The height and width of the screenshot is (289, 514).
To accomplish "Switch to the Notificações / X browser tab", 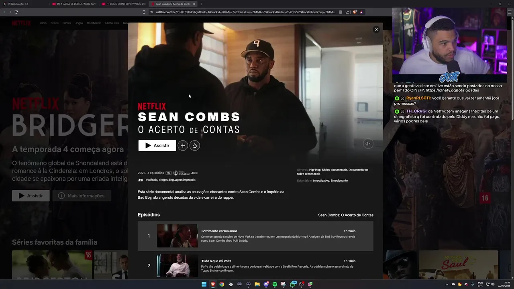I will pos(24,4).
